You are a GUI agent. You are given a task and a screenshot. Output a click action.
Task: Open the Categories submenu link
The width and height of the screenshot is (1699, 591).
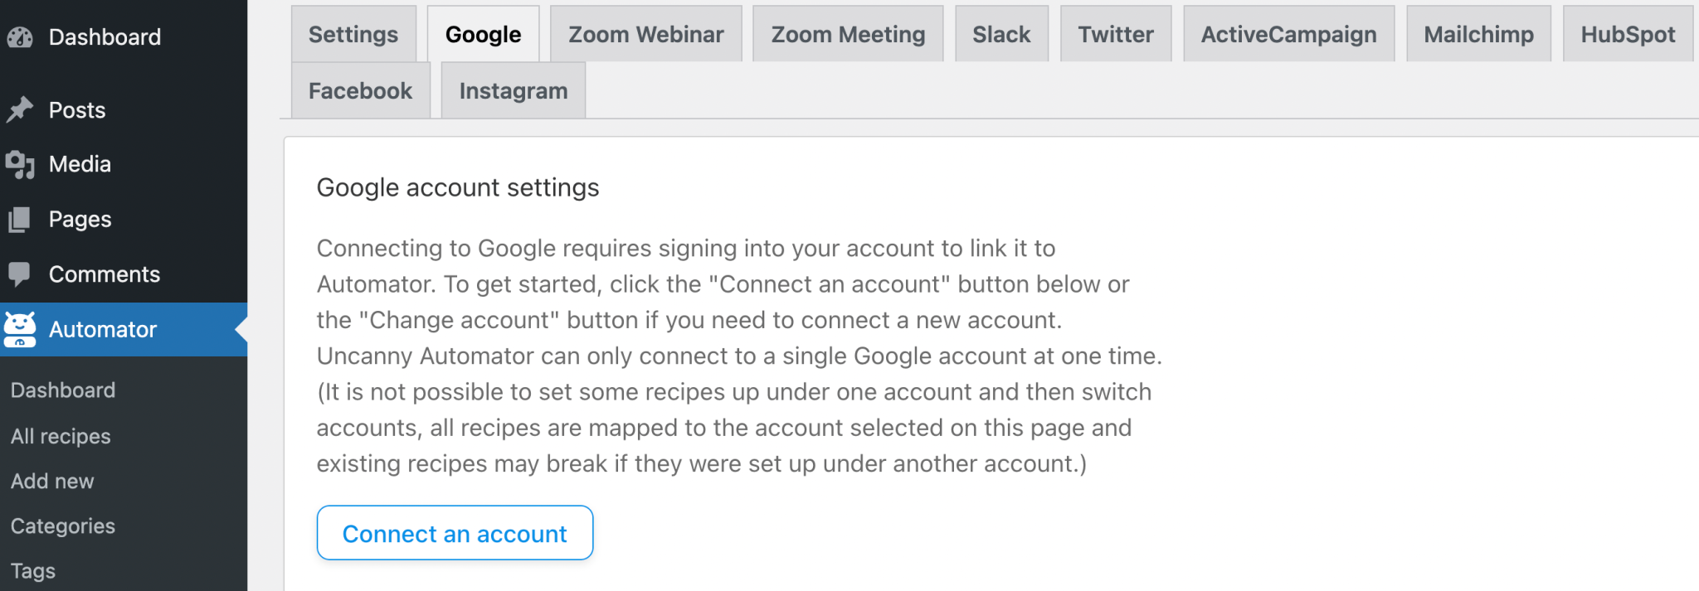(63, 526)
